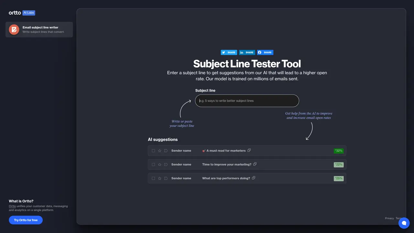
Task: Click the Try Ortto for free button
Action: coord(26,220)
